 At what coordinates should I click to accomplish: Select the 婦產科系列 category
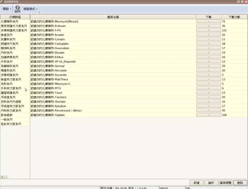tap(15, 70)
